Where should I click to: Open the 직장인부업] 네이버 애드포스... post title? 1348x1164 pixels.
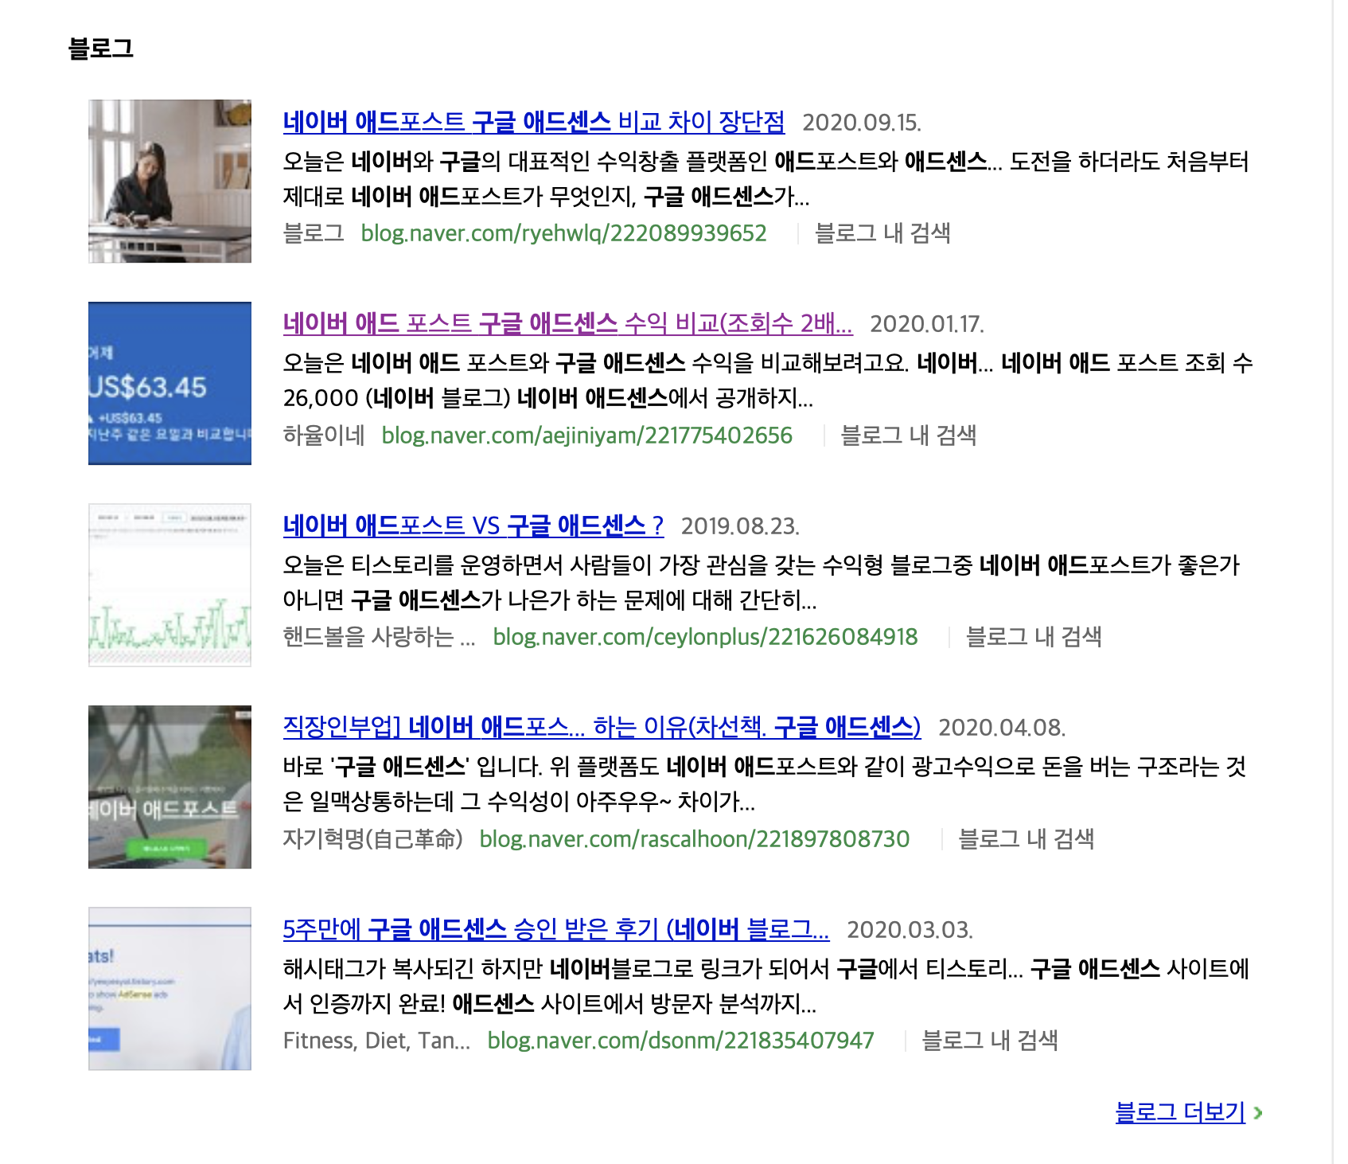(602, 727)
